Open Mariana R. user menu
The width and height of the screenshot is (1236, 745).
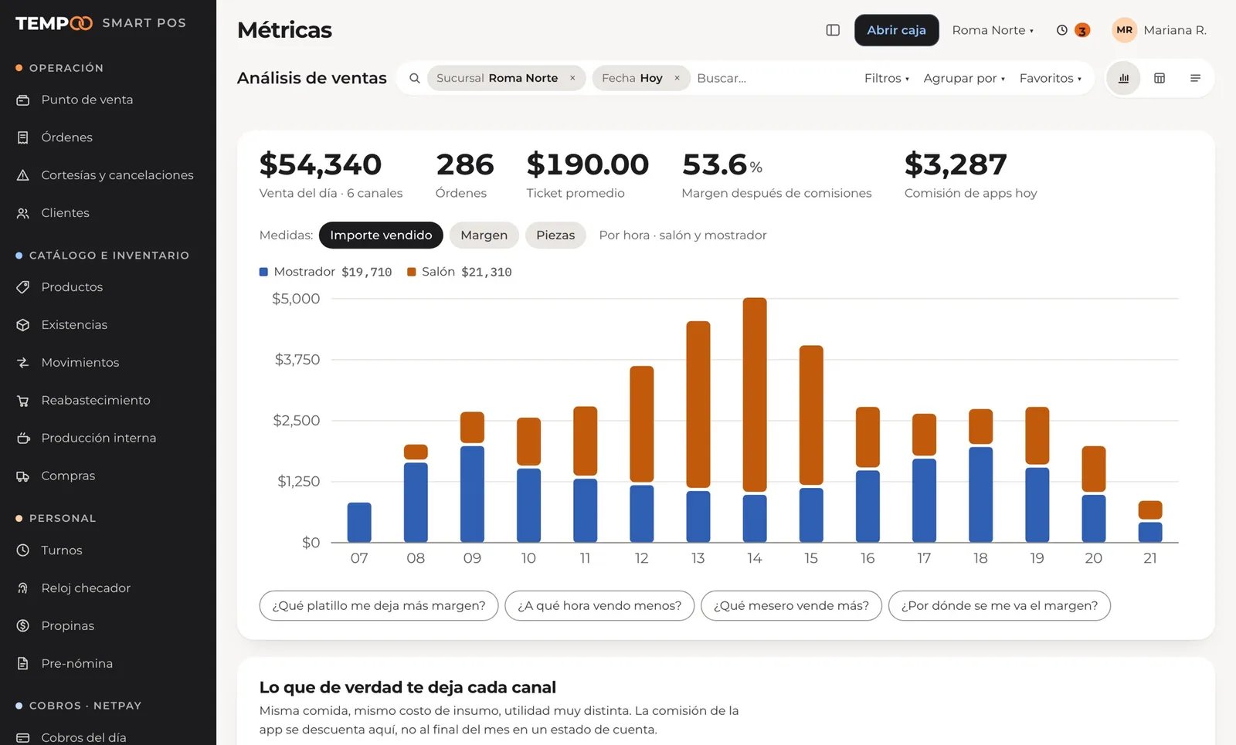click(x=1159, y=30)
